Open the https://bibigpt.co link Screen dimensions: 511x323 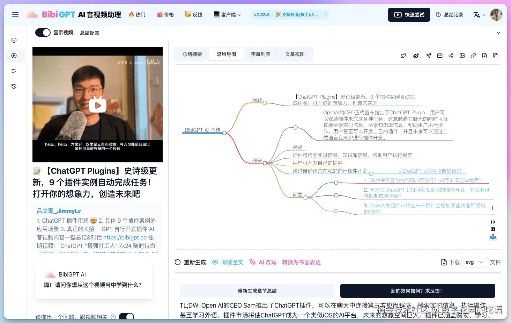coord(125,237)
